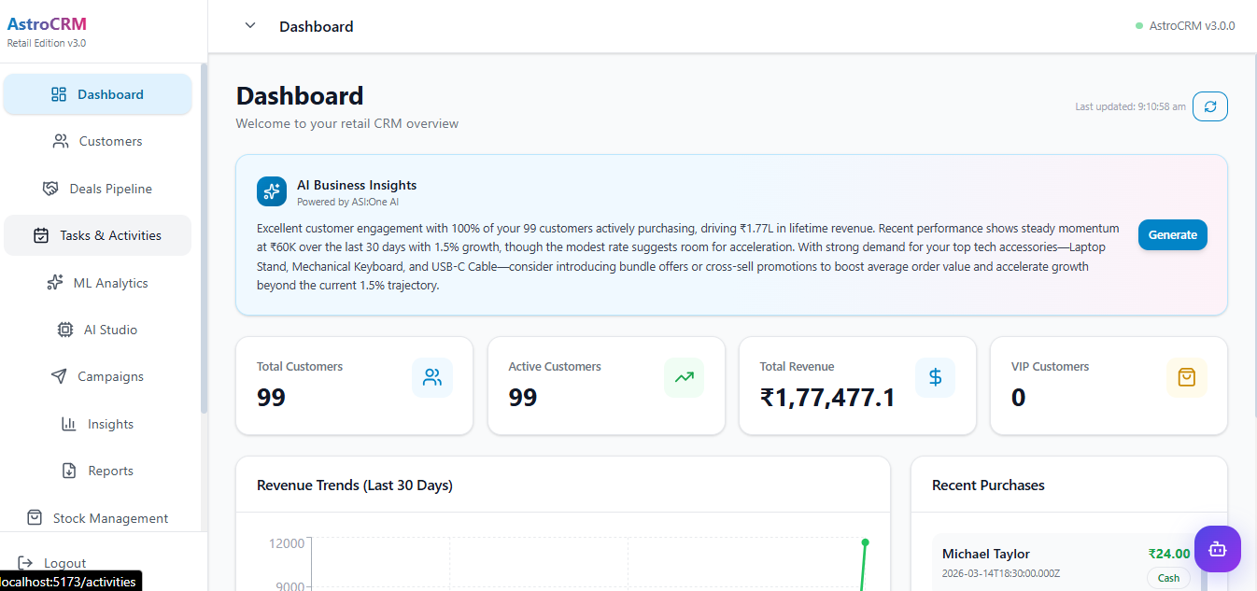Switch to the Campaigns page
1257x591 pixels.
97,376
